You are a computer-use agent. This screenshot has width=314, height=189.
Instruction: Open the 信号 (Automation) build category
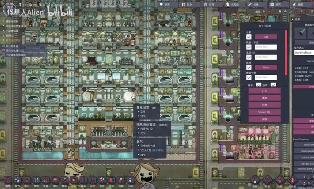tap(112, 181)
